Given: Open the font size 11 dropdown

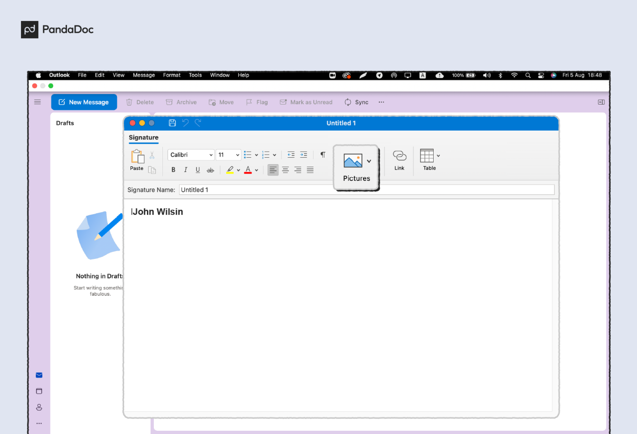Looking at the screenshot, I should coord(228,155).
